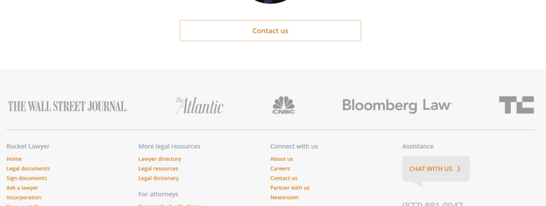Visit the About us link
This screenshot has height=206, width=546.
point(282,159)
